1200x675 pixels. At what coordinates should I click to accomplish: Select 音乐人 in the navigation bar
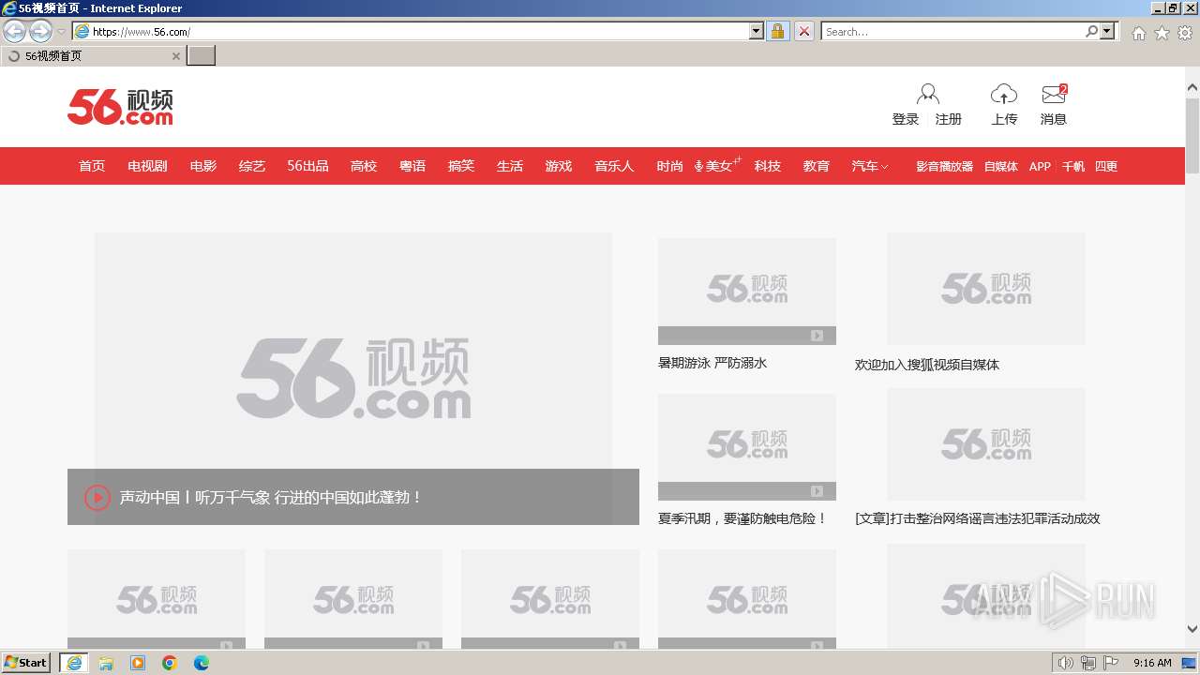[614, 166]
